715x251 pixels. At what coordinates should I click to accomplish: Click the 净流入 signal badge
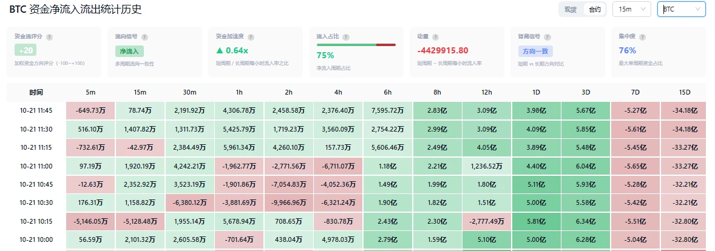pos(129,52)
